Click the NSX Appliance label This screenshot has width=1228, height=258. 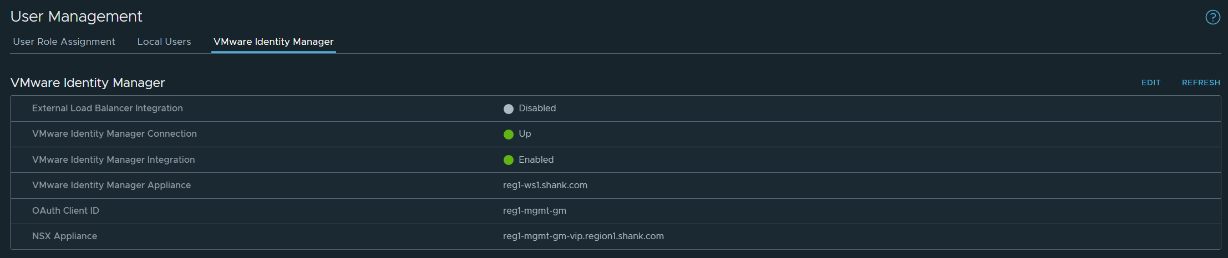(x=64, y=236)
